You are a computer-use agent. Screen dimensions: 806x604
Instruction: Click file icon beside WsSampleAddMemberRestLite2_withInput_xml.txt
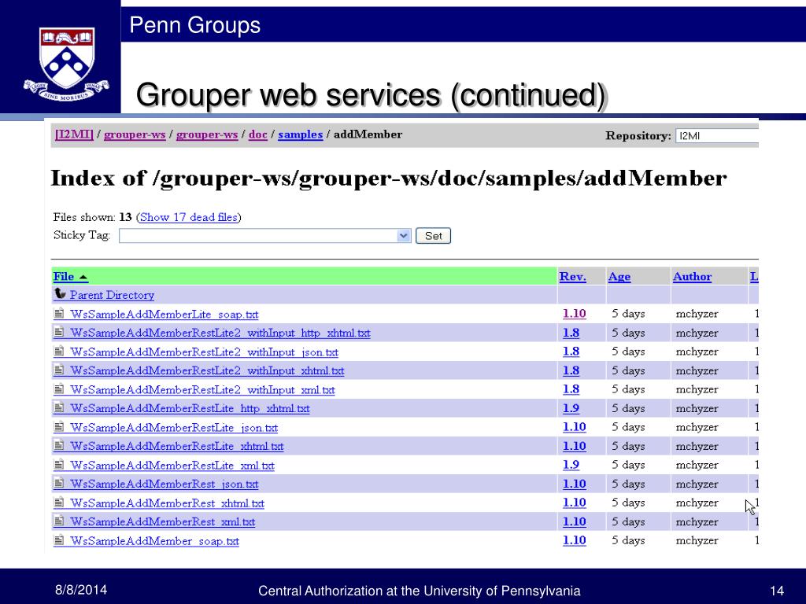(x=59, y=389)
